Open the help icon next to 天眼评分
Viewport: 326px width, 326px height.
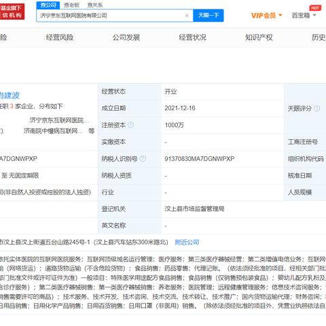(317, 109)
